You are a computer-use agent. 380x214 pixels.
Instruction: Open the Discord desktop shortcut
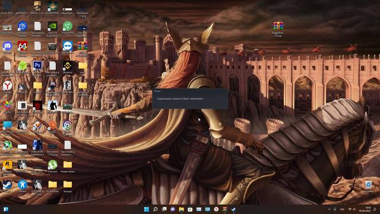7,46
